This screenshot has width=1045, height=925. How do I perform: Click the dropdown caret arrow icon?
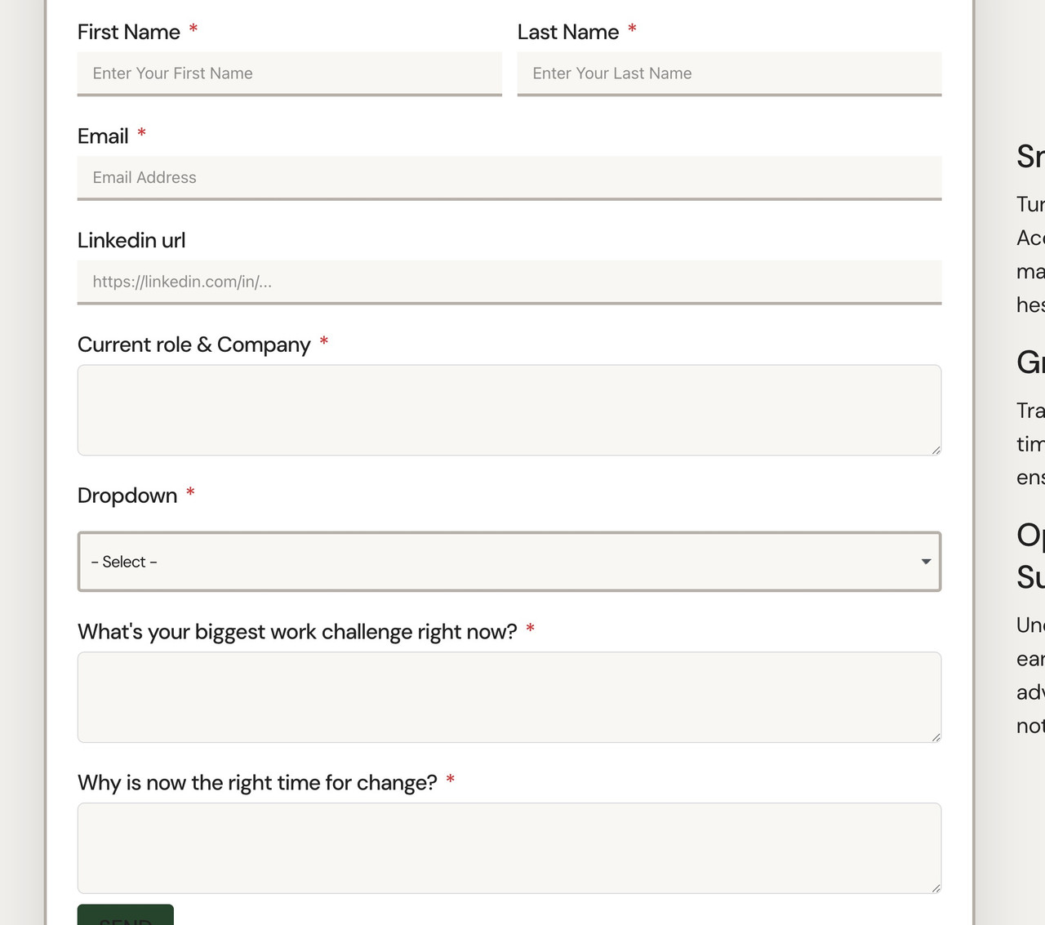pyautogui.click(x=926, y=562)
